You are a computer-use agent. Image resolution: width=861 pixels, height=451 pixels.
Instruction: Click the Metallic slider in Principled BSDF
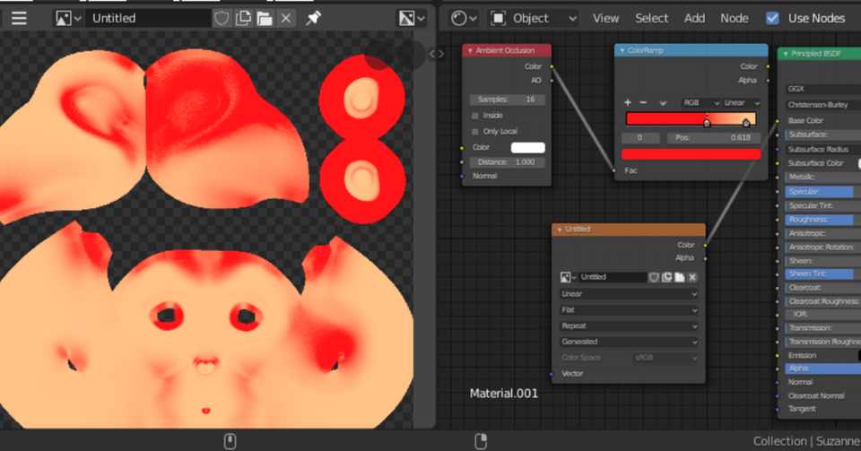(823, 178)
